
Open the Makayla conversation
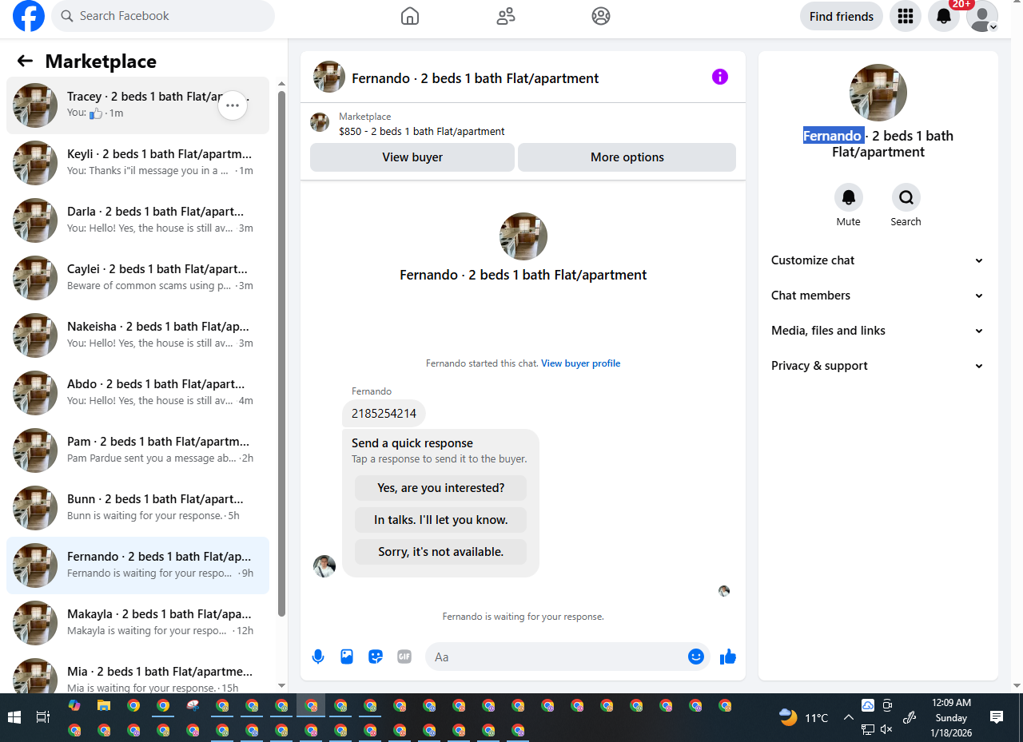137,623
